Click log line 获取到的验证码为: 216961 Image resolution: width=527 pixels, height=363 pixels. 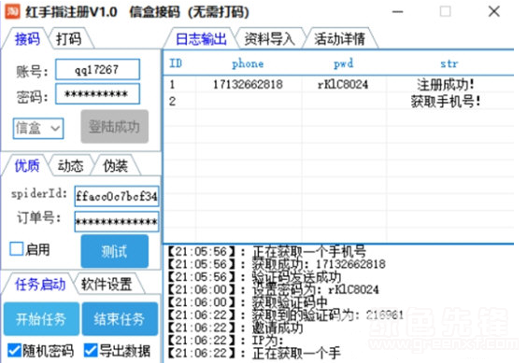click(x=285, y=315)
